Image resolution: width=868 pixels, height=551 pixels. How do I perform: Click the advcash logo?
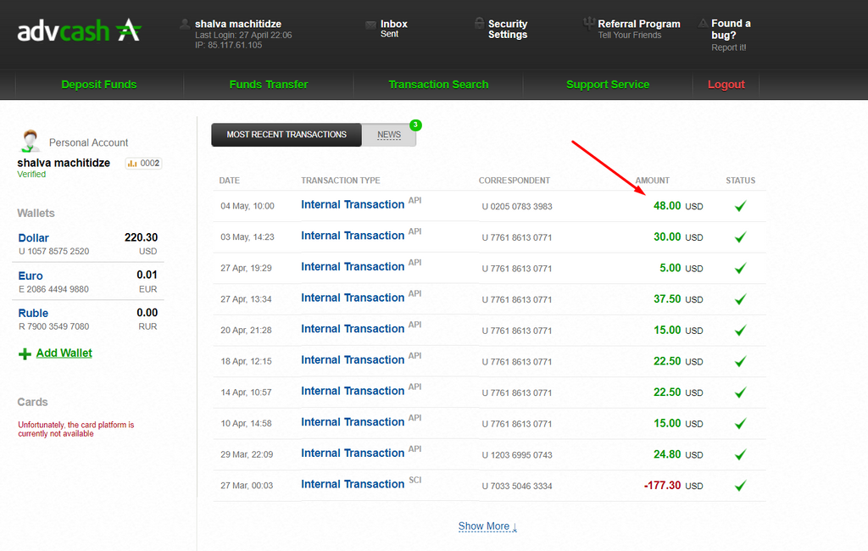pyautogui.click(x=79, y=31)
